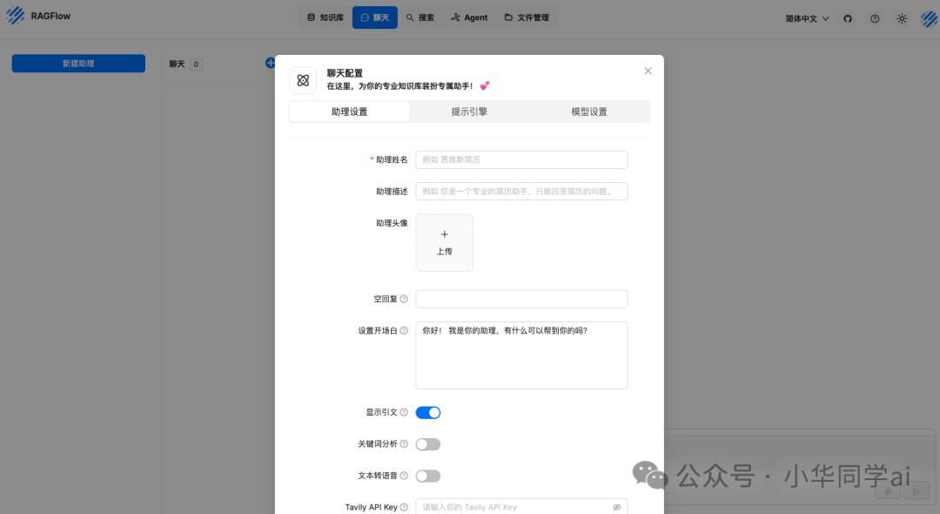Open the user avatar at top right
This screenshot has height=514, width=940.
click(930, 18)
